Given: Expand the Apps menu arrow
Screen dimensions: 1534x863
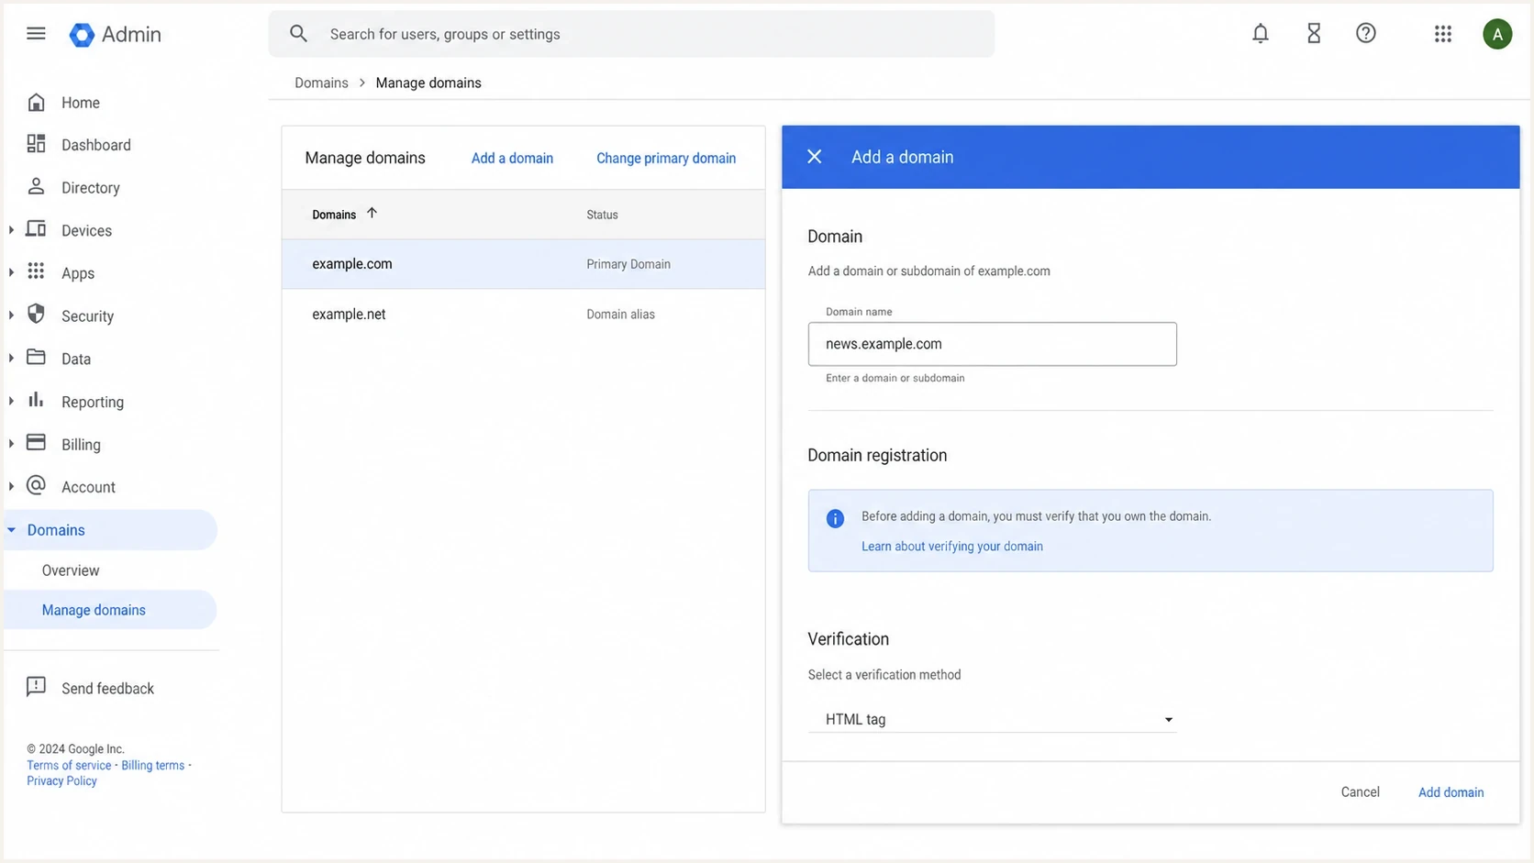Looking at the screenshot, I should 11,272.
